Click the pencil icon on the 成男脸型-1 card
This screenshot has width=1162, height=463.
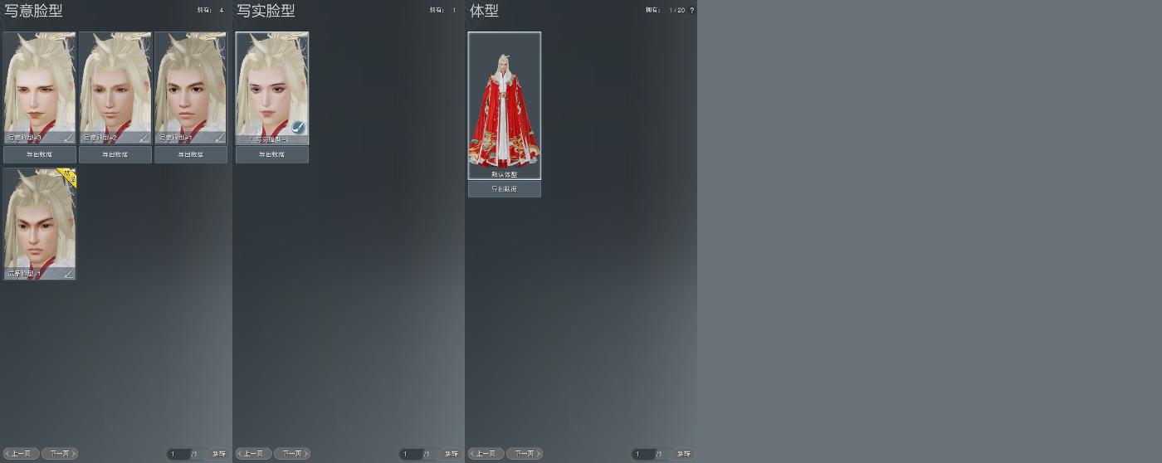[x=69, y=273]
